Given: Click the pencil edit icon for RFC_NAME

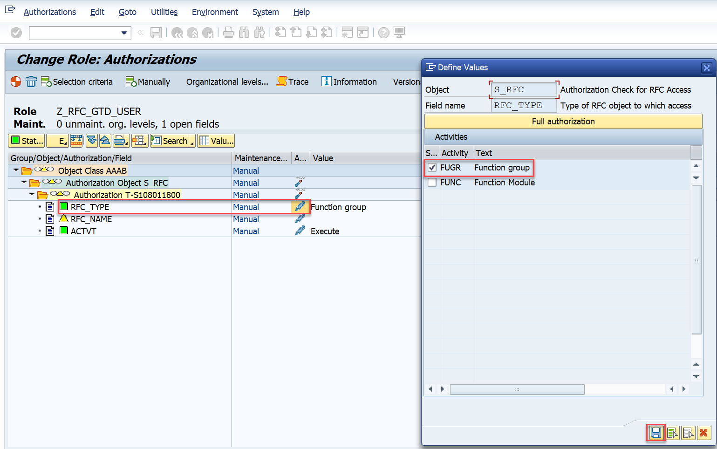Looking at the screenshot, I should (300, 219).
